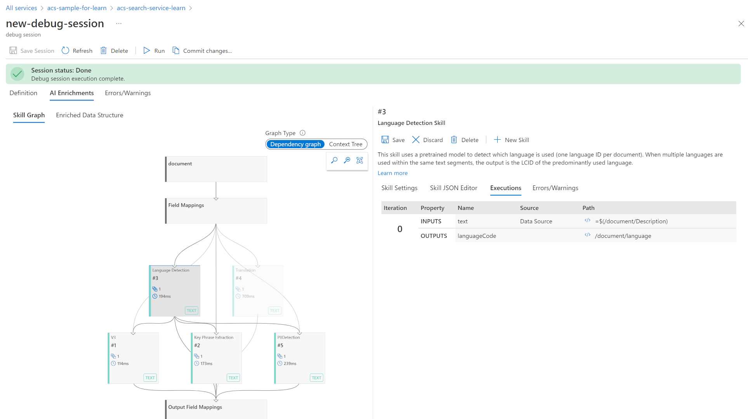This screenshot has width=748, height=419.
Task: Open the code expression for INPUTS path
Action: point(587,220)
